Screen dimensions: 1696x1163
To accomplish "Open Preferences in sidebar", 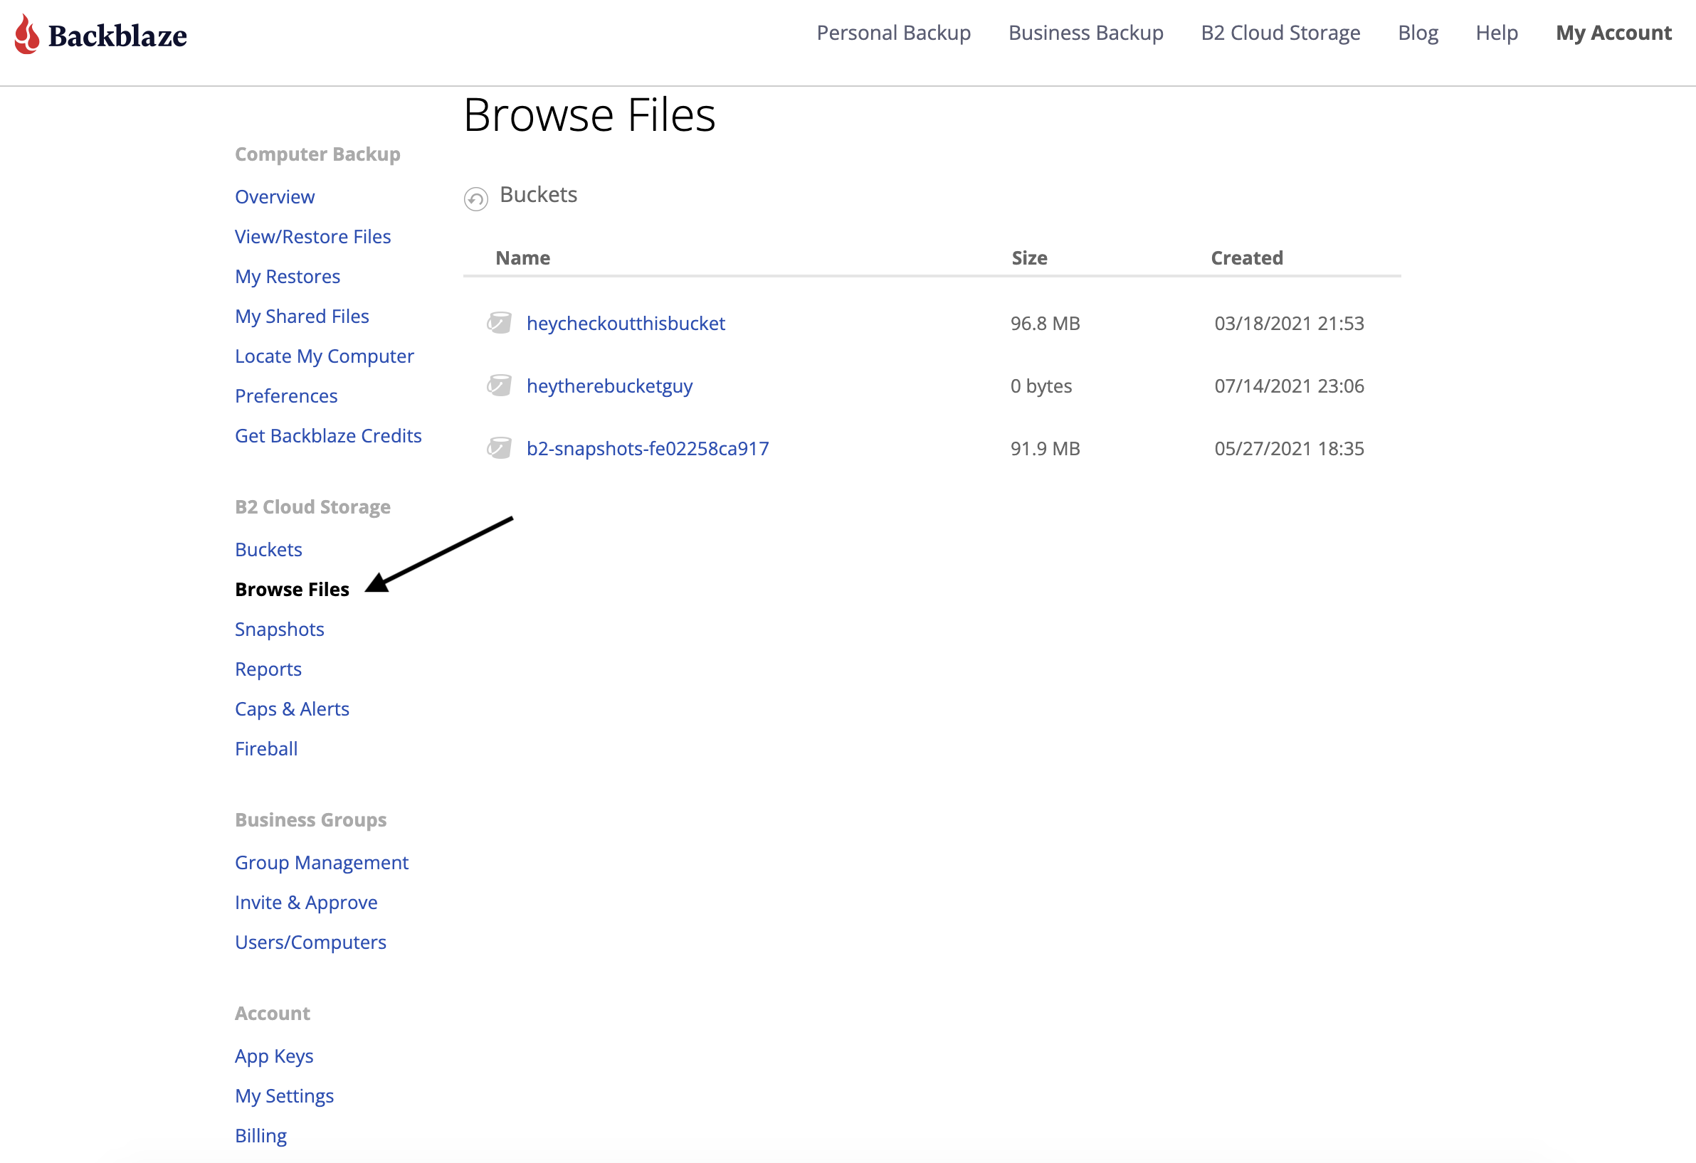I will click(286, 396).
